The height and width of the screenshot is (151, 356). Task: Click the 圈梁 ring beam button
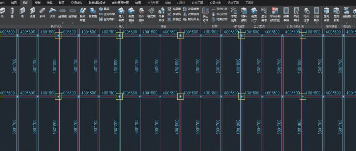click(x=104, y=9)
